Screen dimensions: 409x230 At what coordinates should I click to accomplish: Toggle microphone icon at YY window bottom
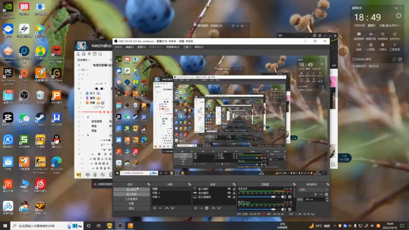point(95,174)
